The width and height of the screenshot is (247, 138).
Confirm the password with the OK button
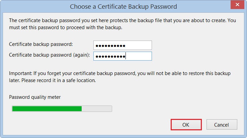coord(186,125)
